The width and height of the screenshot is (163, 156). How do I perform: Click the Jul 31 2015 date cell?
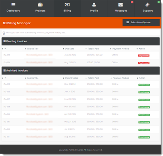[69, 129]
